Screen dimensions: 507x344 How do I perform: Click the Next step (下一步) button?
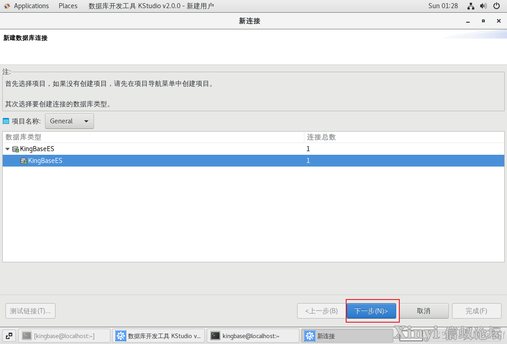tap(371, 311)
